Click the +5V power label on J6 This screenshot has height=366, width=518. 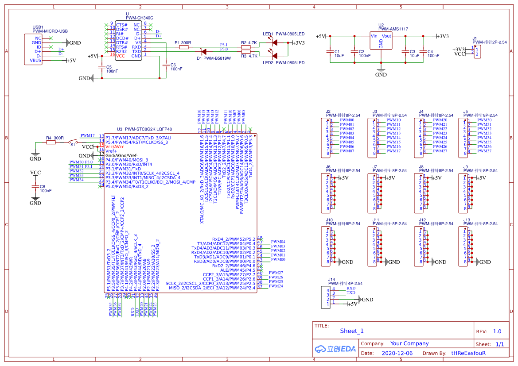[343, 178]
